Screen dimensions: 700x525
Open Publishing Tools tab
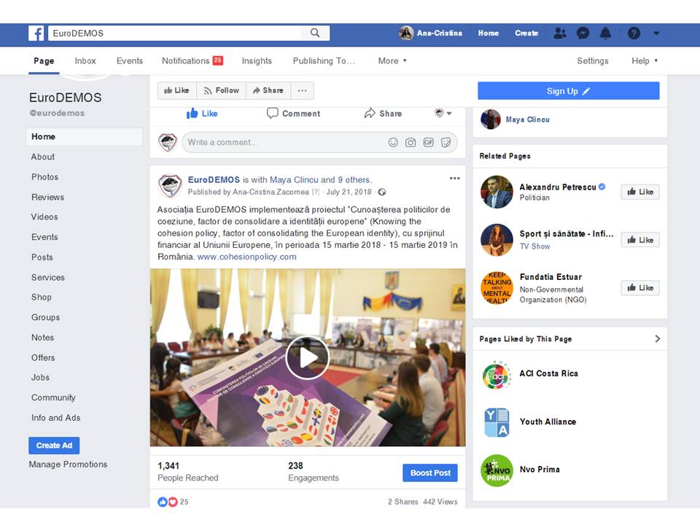coord(324,61)
